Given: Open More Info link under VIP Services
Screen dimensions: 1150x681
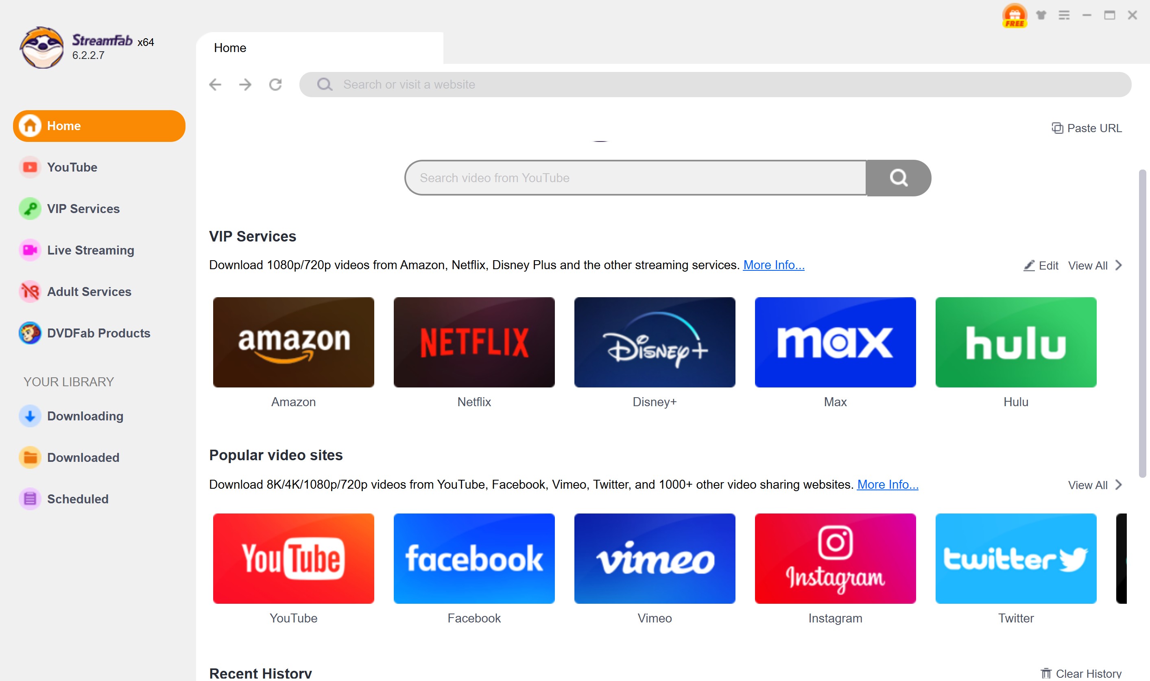Looking at the screenshot, I should click(774, 265).
